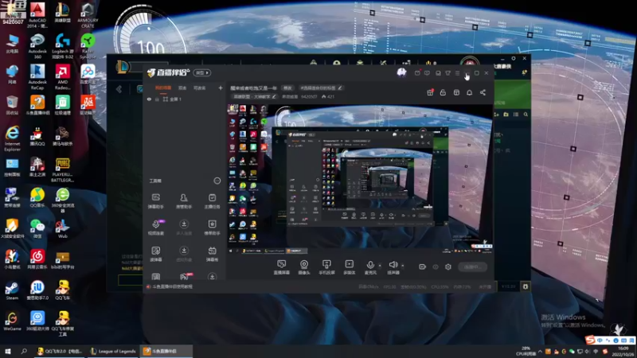Viewport: 637px width, 358px height.
Task: Expand the speaker options arrow
Action: pyautogui.click(x=403, y=266)
